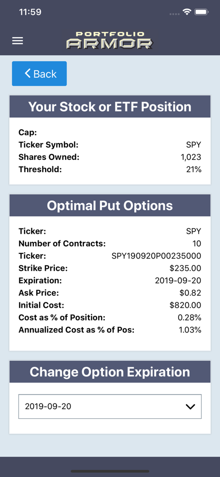Image resolution: width=220 pixels, height=477 pixels.
Task: Go back with the Back button
Action: click(39, 73)
